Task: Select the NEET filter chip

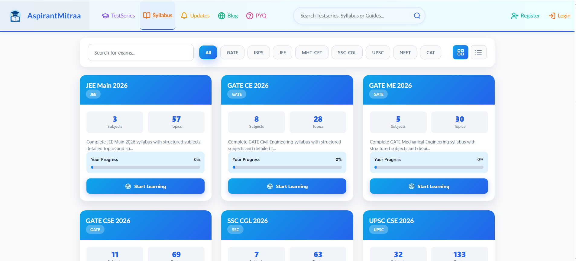Action: point(405,52)
